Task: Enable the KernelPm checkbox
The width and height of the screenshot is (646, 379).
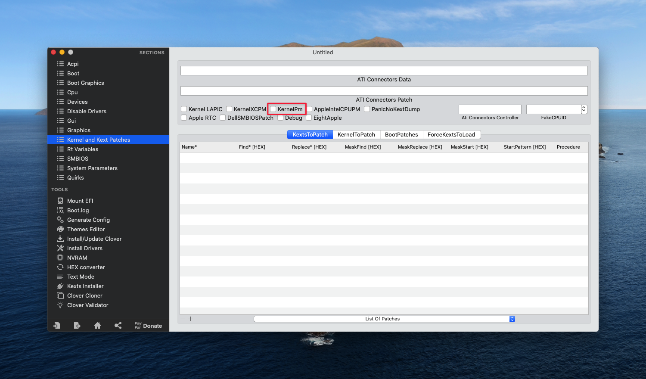Action: [x=273, y=109]
